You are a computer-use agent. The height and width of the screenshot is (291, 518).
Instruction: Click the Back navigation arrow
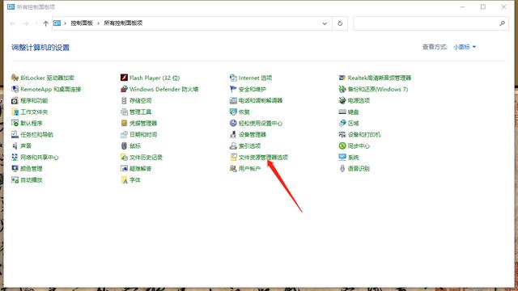[13, 23]
